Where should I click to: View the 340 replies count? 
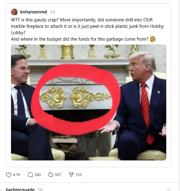coord(38,175)
